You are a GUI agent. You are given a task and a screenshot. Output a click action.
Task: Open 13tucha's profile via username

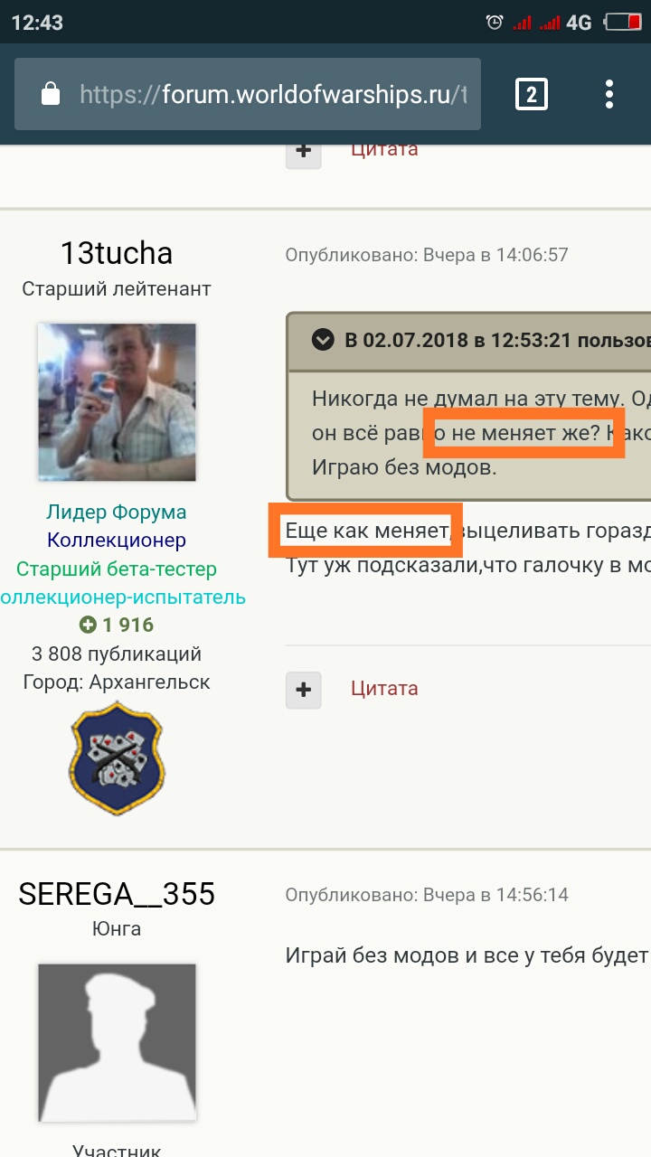click(116, 252)
